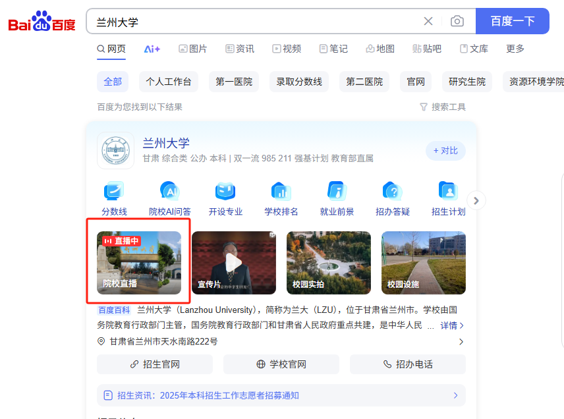The image size is (564, 419).
Task: Open the 就业前景 icon
Action: click(x=337, y=198)
